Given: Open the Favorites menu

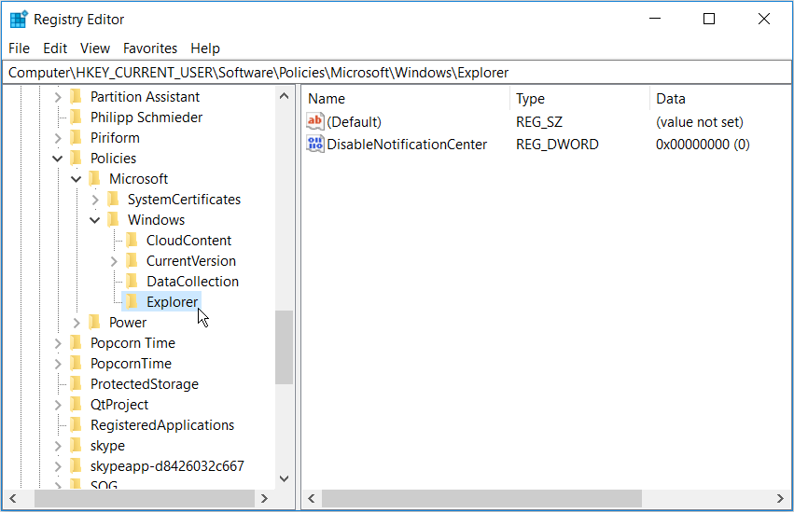Looking at the screenshot, I should coord(150,48).
